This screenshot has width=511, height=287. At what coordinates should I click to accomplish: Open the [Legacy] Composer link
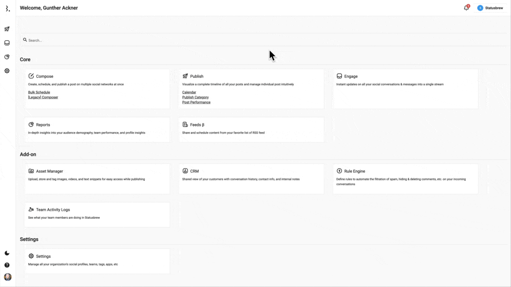coord(43,97)
